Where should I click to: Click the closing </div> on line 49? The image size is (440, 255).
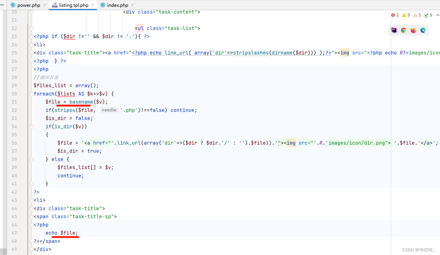42,249
